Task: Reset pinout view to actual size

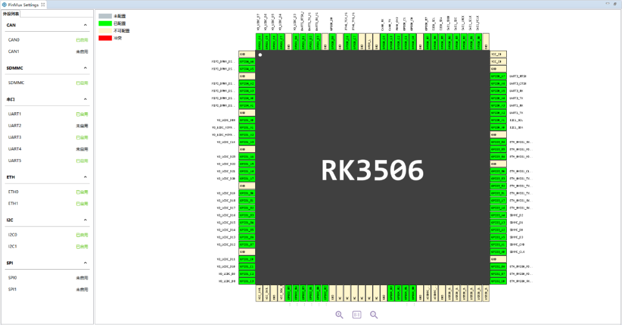Action: coord(356,315)
